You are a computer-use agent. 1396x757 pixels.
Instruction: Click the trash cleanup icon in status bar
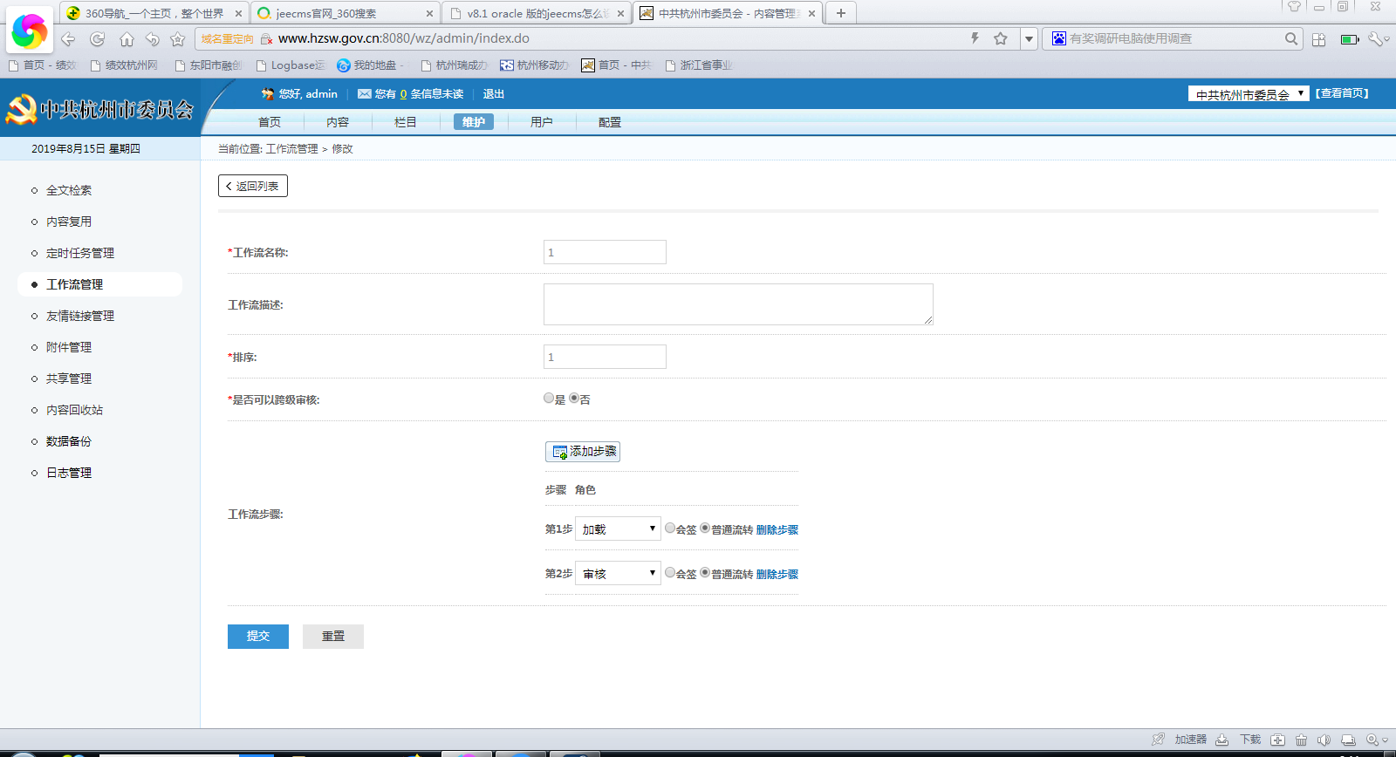[1301, 740]
